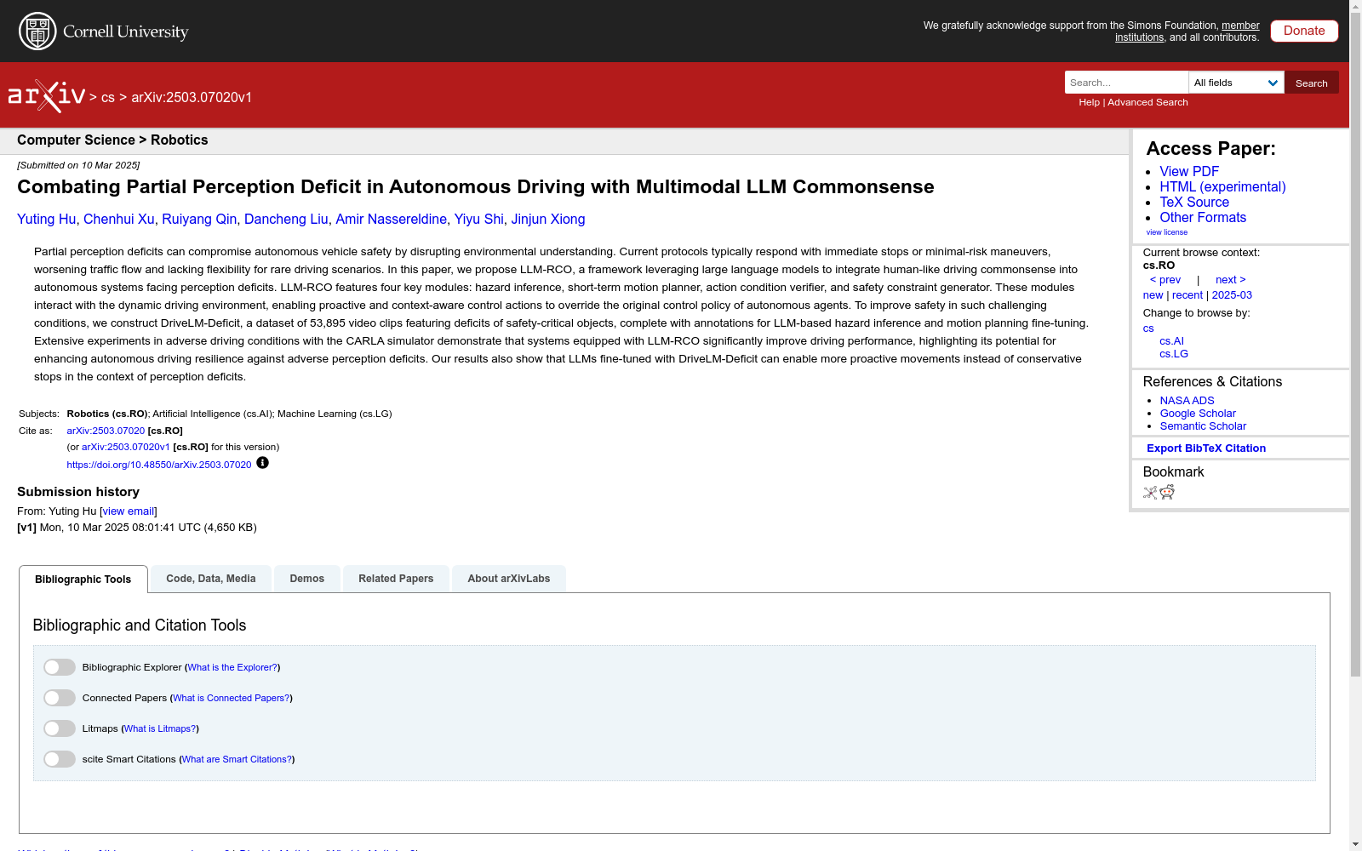
Task: Click author Jinjun Xiong
Action: 548,220
